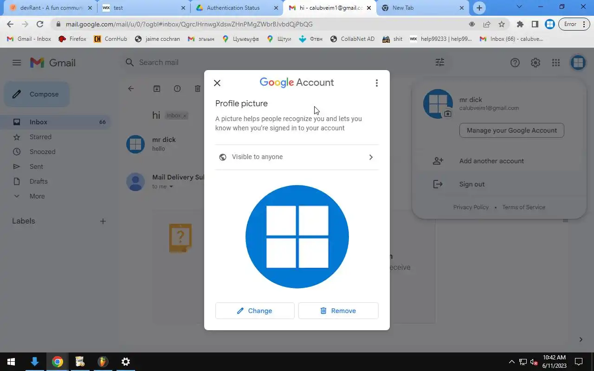Share this page icon in address bar
The image size is (594, 371).
(x=486, y=24)
